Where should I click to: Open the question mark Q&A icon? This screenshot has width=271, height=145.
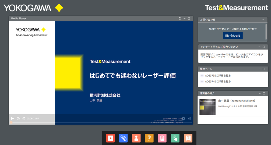click(149, 138)
